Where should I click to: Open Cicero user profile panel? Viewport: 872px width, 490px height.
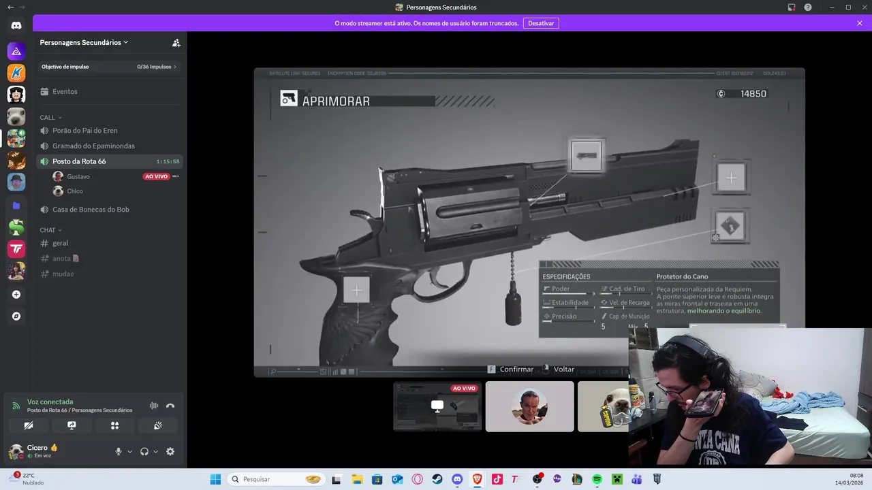tap(42, 451)
